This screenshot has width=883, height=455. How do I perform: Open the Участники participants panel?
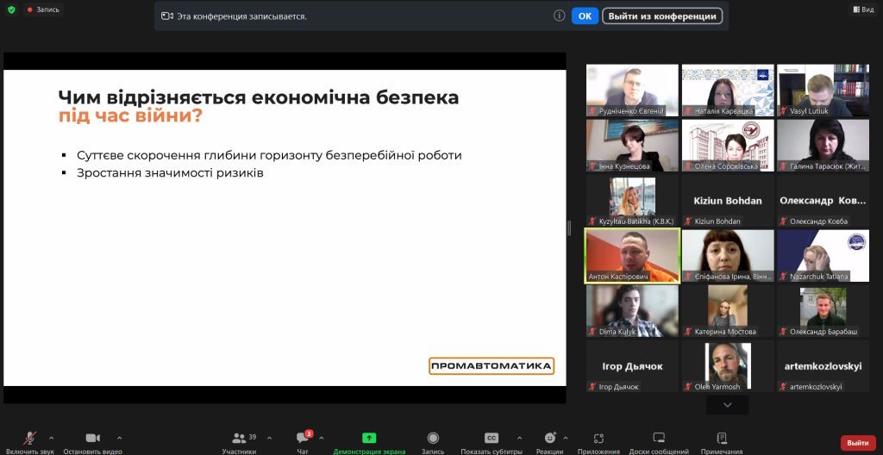tap(240, 443)
